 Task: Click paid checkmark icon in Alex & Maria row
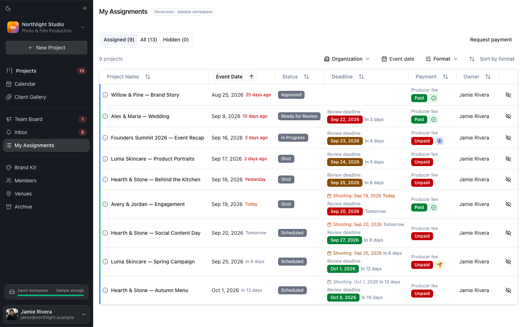tap(433, 120)
